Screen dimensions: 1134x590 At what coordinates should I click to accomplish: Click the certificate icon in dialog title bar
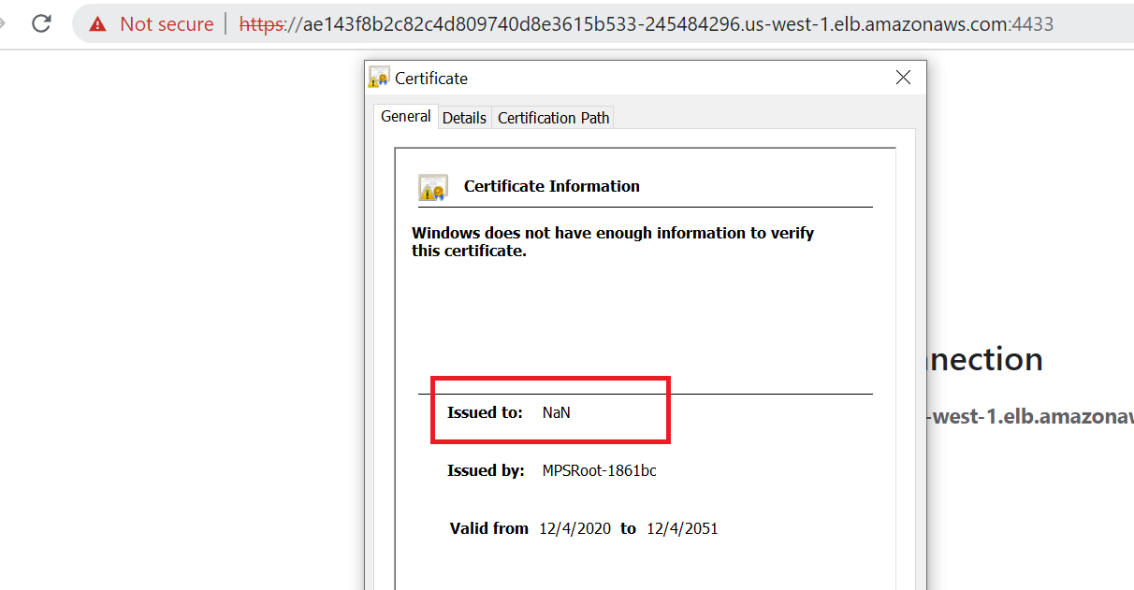pyautogui.click(x=378, y=77)
